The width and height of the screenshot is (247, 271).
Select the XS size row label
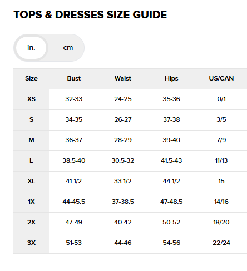[x=31, y=99]
